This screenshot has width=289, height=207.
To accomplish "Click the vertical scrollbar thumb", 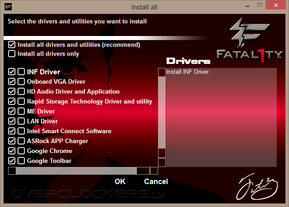I will 162,112.
